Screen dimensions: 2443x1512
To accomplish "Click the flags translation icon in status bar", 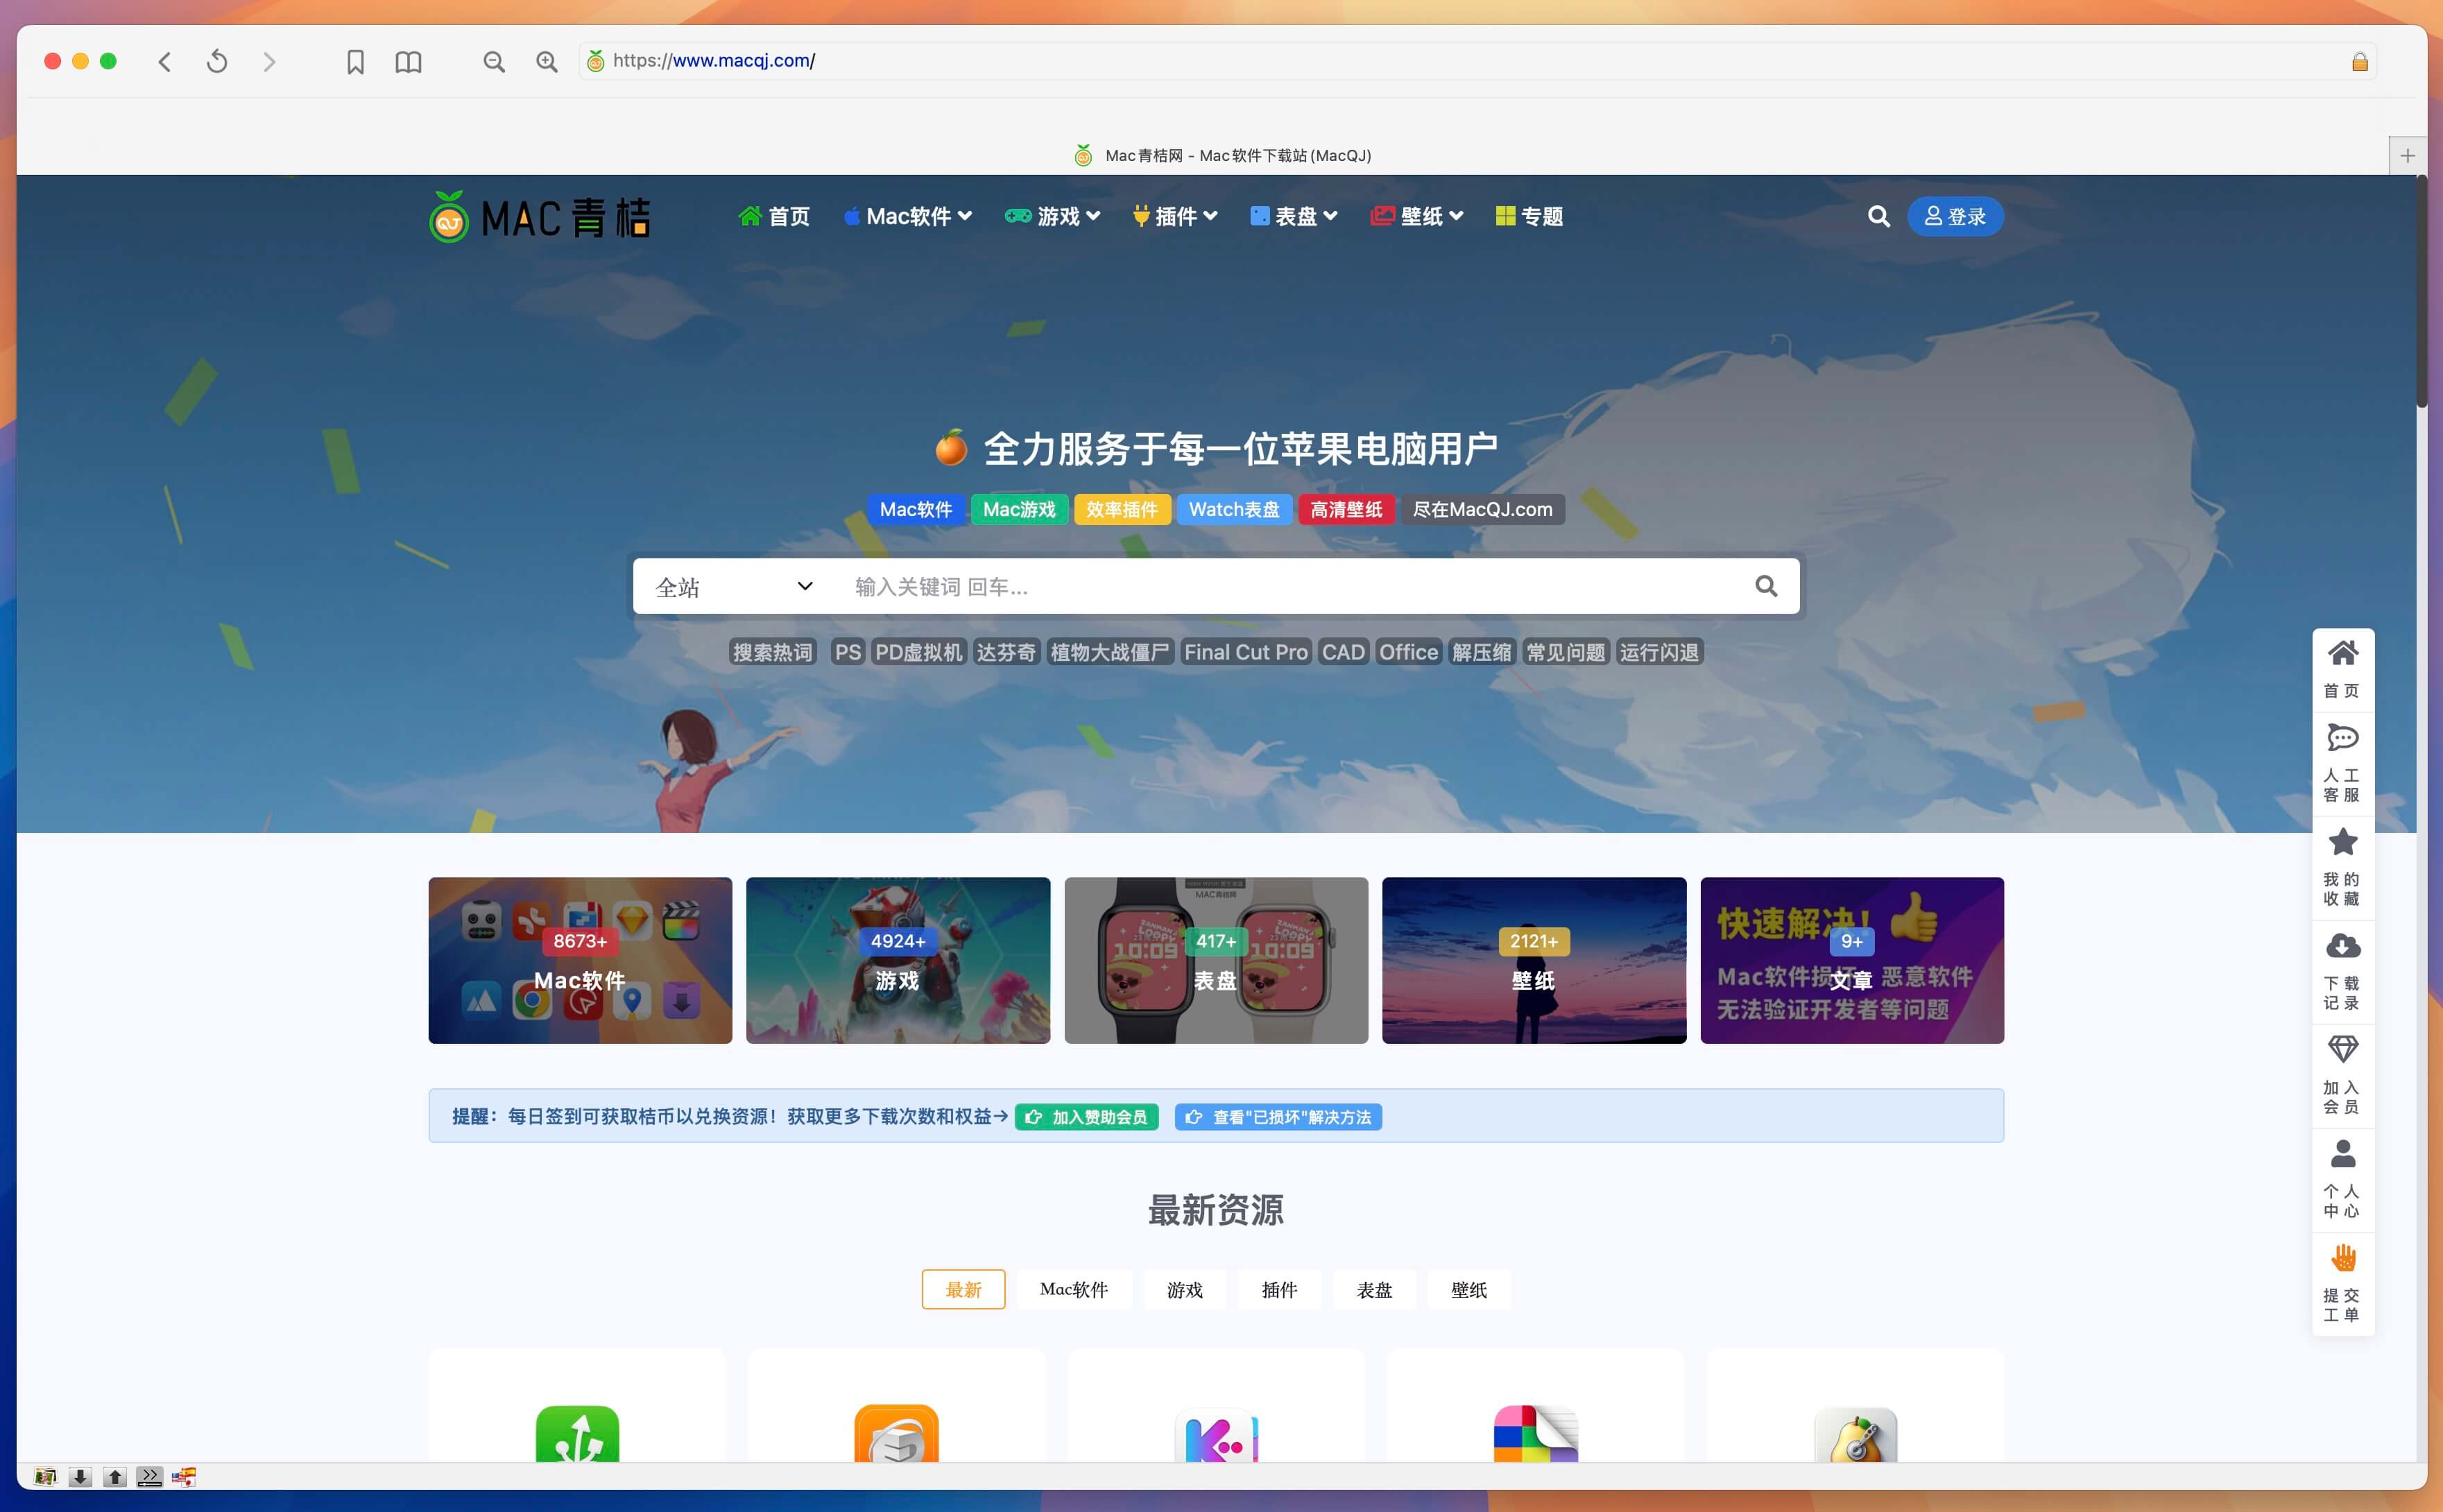I will pyautogui.click(x=183, y=1476).
